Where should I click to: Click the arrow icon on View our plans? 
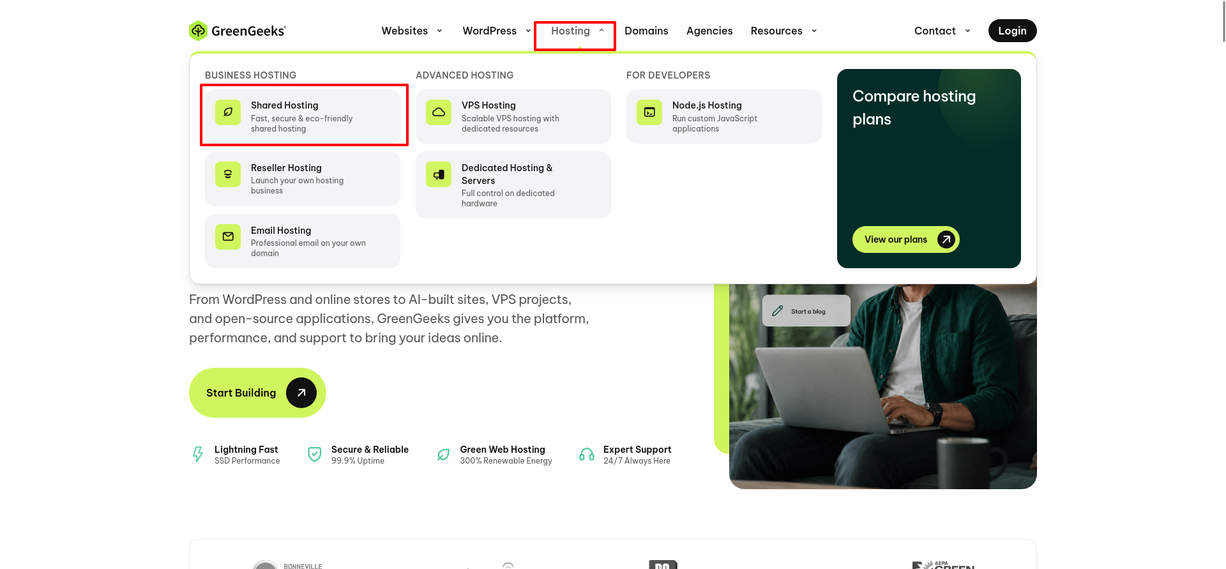(946, 239)
